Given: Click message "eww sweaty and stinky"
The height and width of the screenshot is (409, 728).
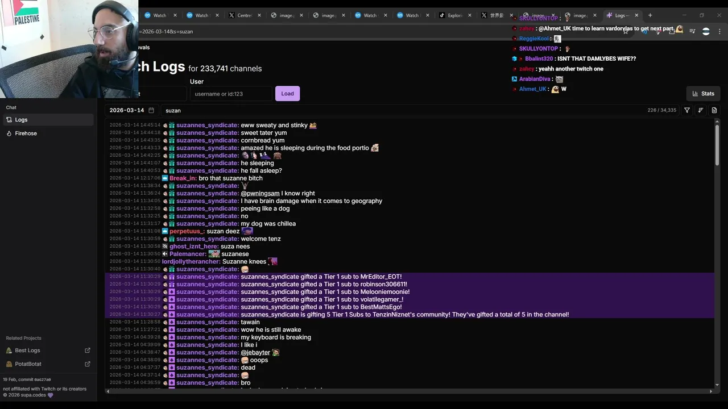Looking at the screenshot, I should coord(274,126).
